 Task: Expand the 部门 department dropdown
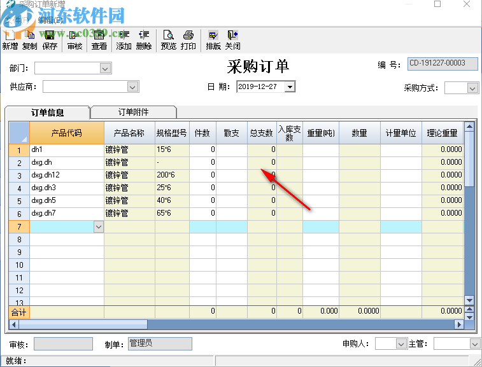click(105, 68)
